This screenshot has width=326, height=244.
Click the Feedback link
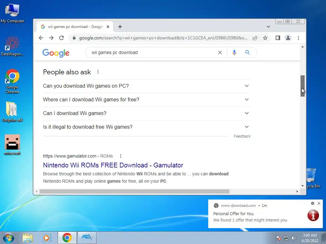[x=242, y=136]
